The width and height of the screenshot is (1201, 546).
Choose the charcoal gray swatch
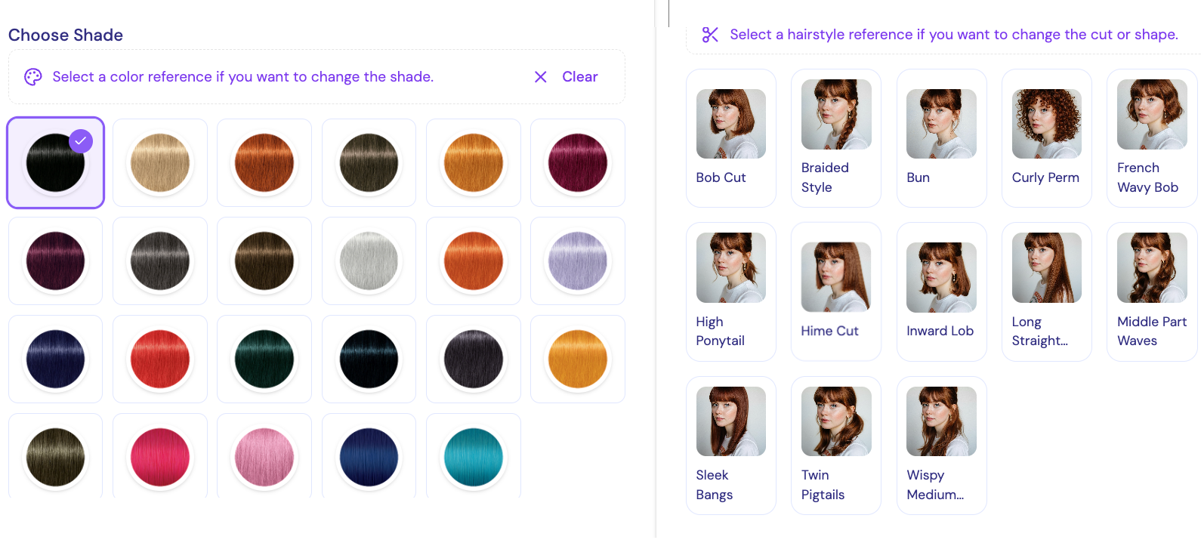160,261
